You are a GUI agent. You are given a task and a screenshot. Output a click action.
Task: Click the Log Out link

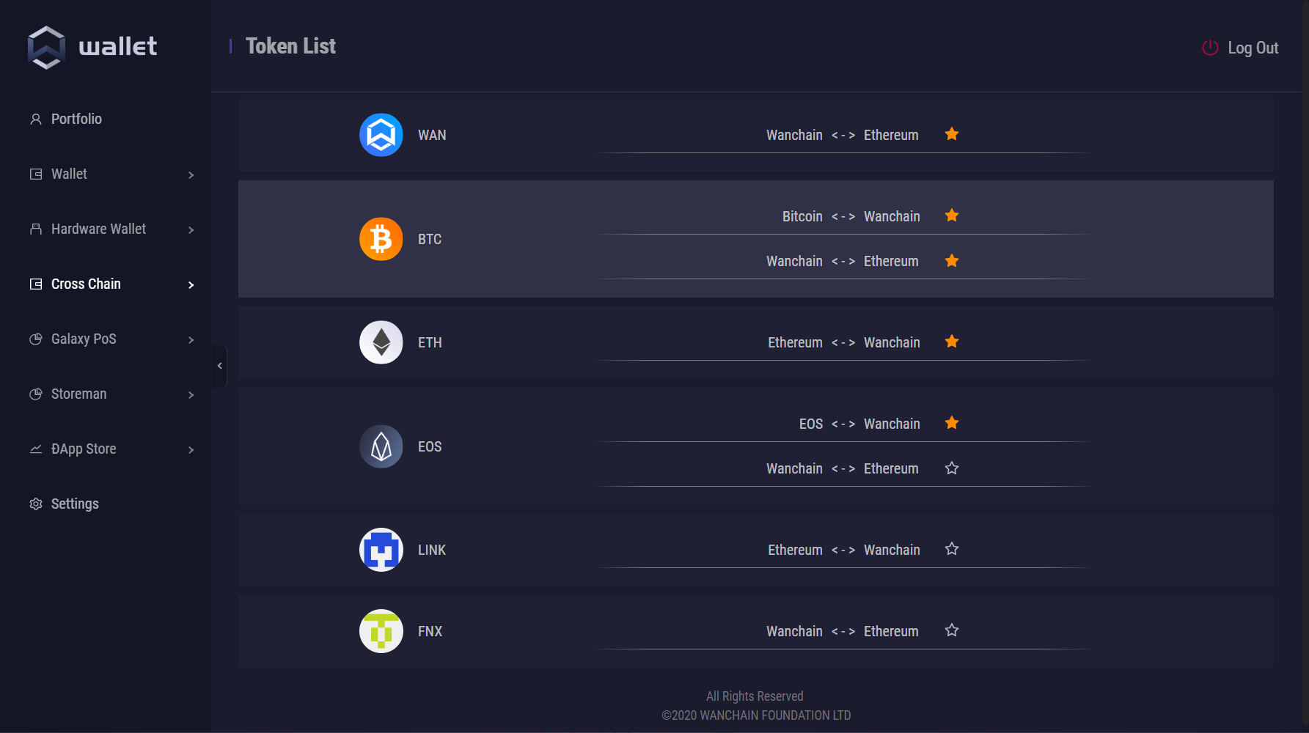pyautogui.click(x=1253, y=48)
